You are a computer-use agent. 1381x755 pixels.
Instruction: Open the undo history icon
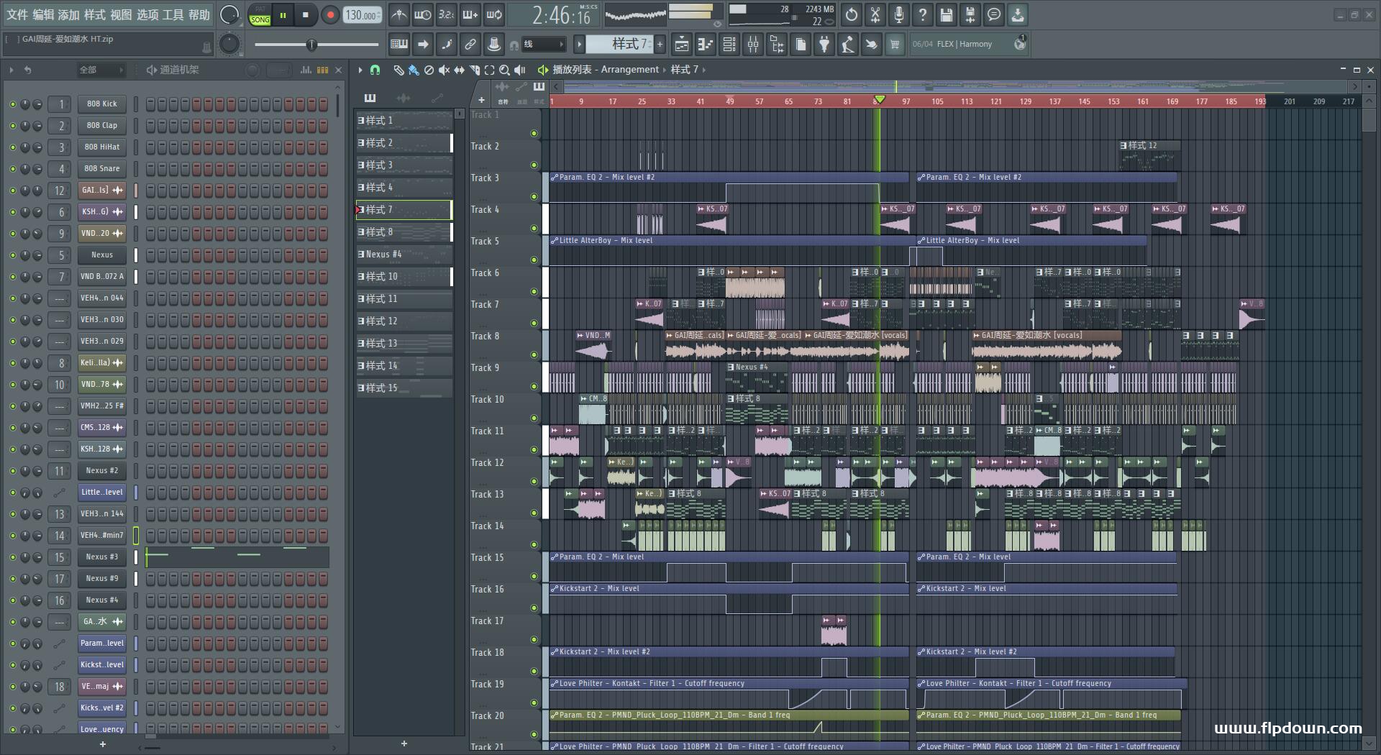852,14
